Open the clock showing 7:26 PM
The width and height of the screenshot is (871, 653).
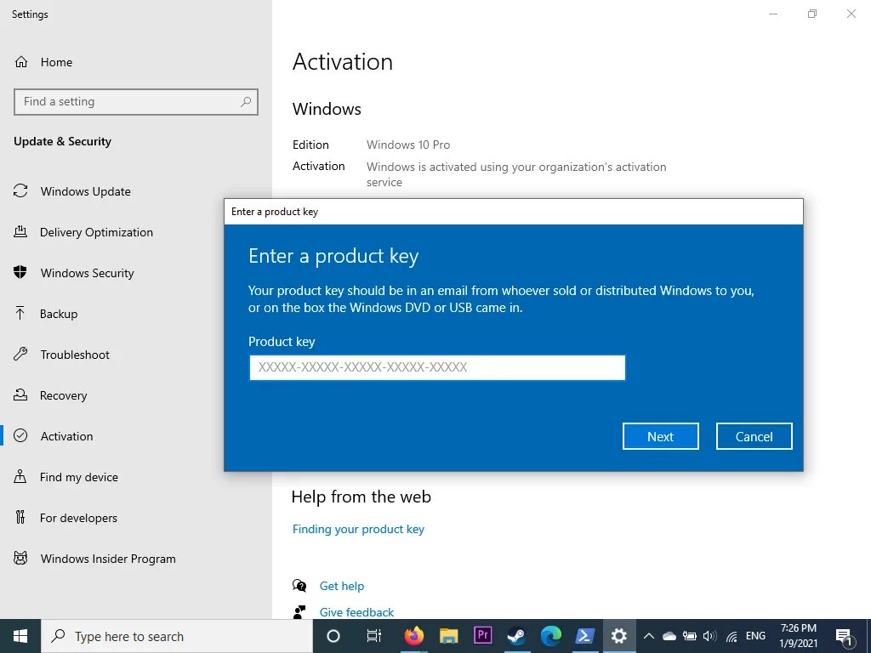click(x=798, y=636)
